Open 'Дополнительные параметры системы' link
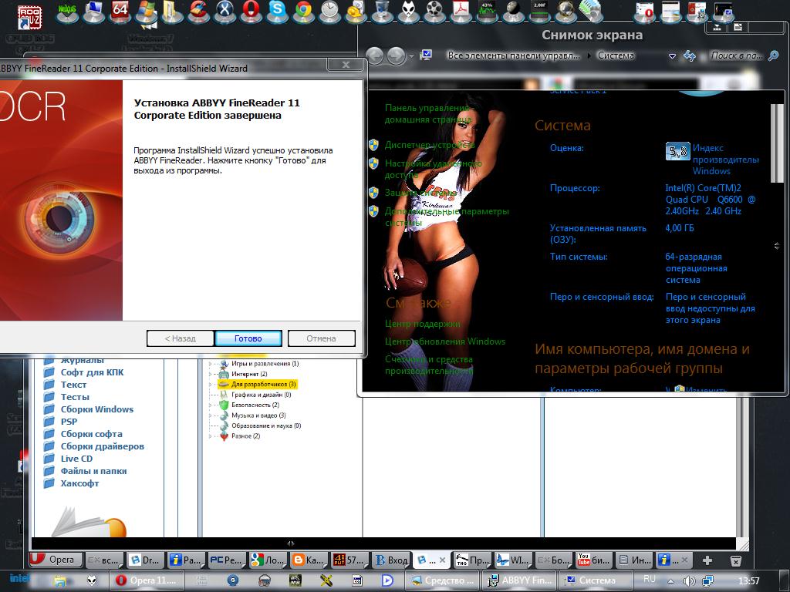Image resolution: width=790 pixels, height=592 pixels. (447, 217)
